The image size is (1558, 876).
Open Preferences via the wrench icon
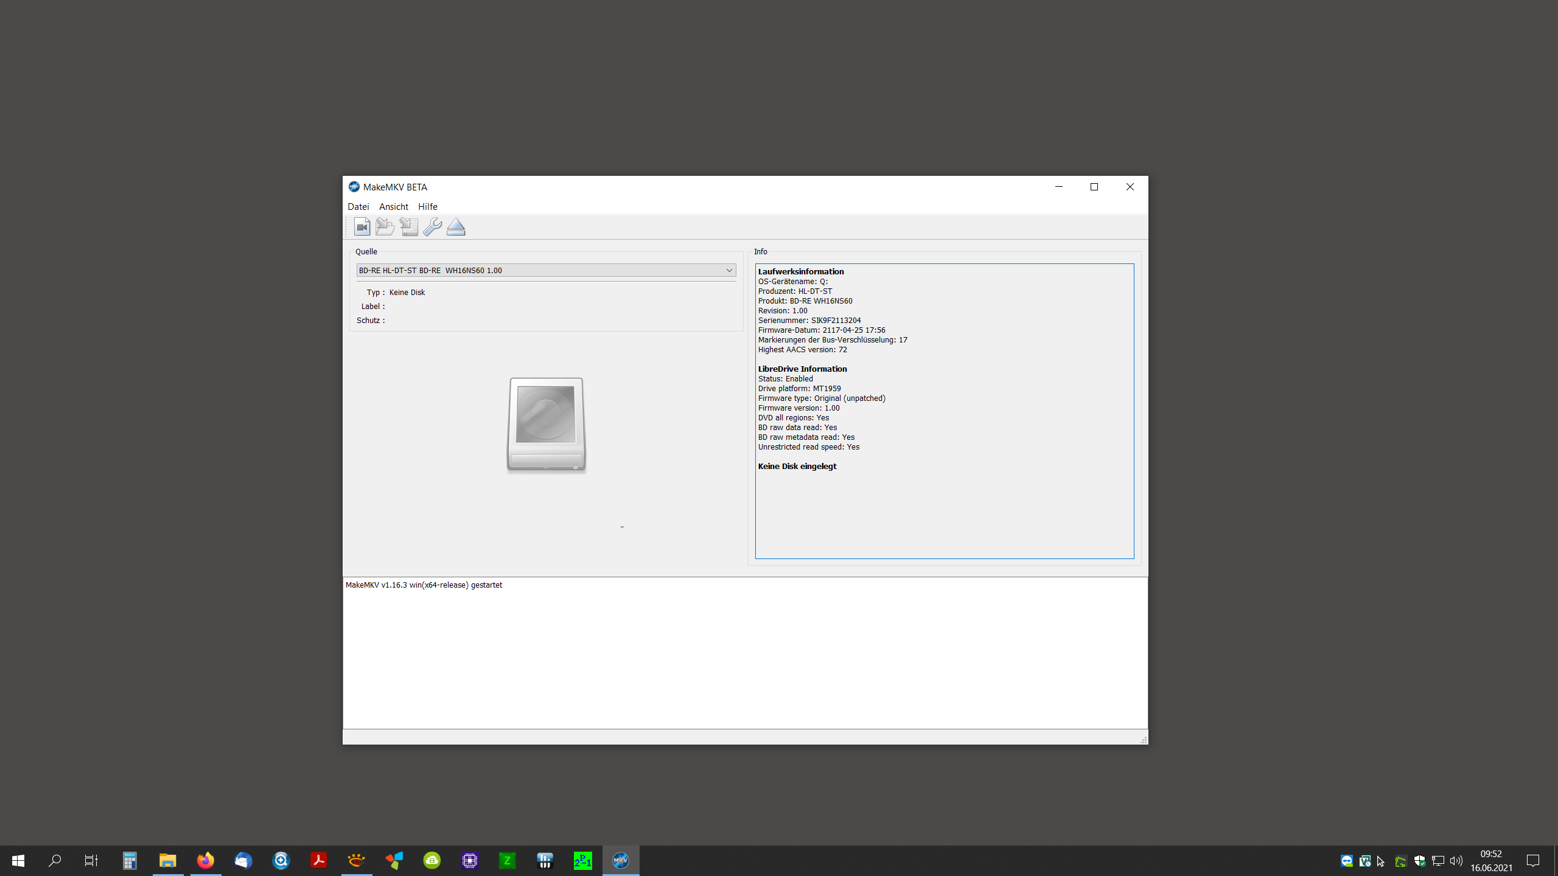tap(433, 227)
